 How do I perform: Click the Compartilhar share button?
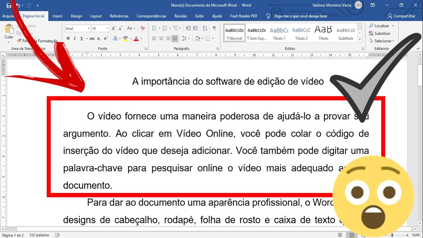tap(402, 16)
